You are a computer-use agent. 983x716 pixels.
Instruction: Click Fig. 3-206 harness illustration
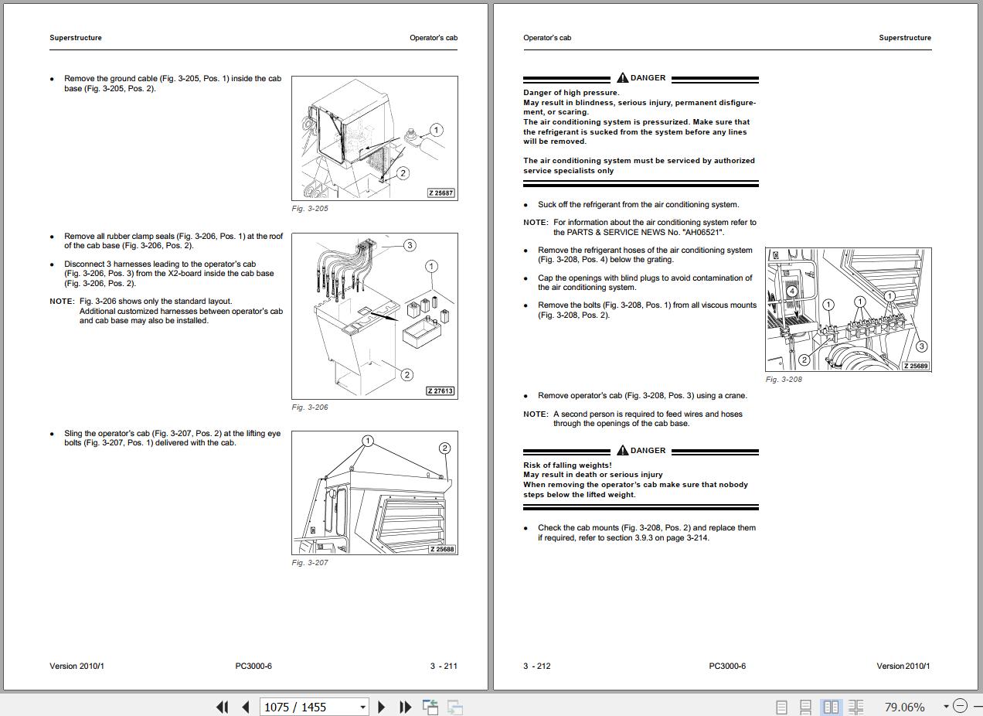[375, 315]
